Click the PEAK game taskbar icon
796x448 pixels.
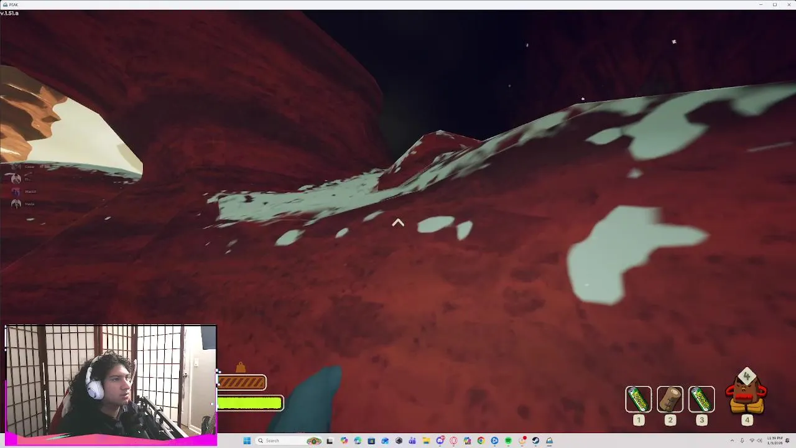[549, 441]
